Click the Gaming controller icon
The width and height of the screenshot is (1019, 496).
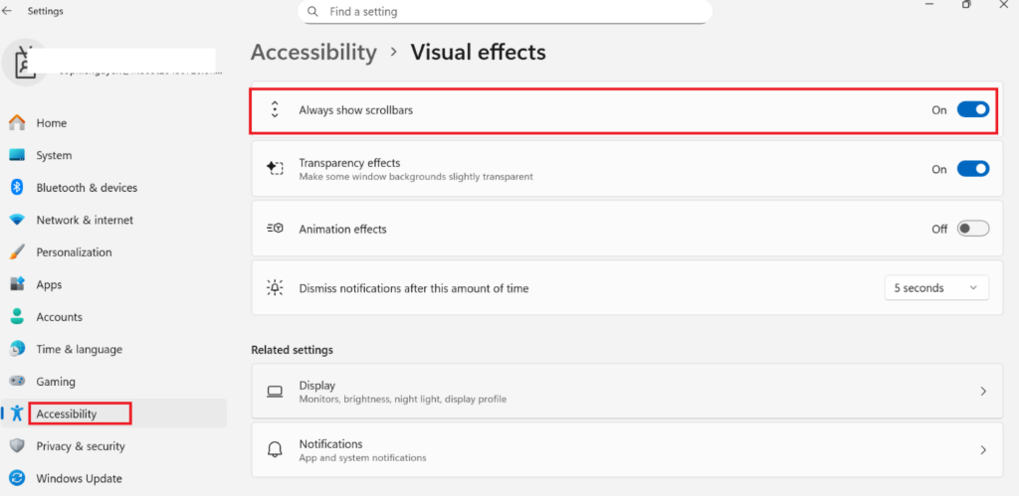(x=17, y=382)
